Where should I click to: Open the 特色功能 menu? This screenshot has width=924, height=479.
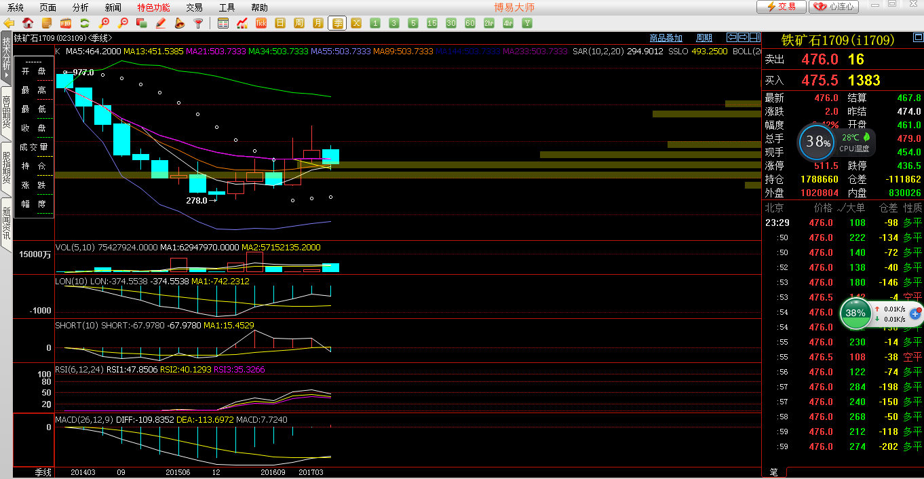point(154,7)
